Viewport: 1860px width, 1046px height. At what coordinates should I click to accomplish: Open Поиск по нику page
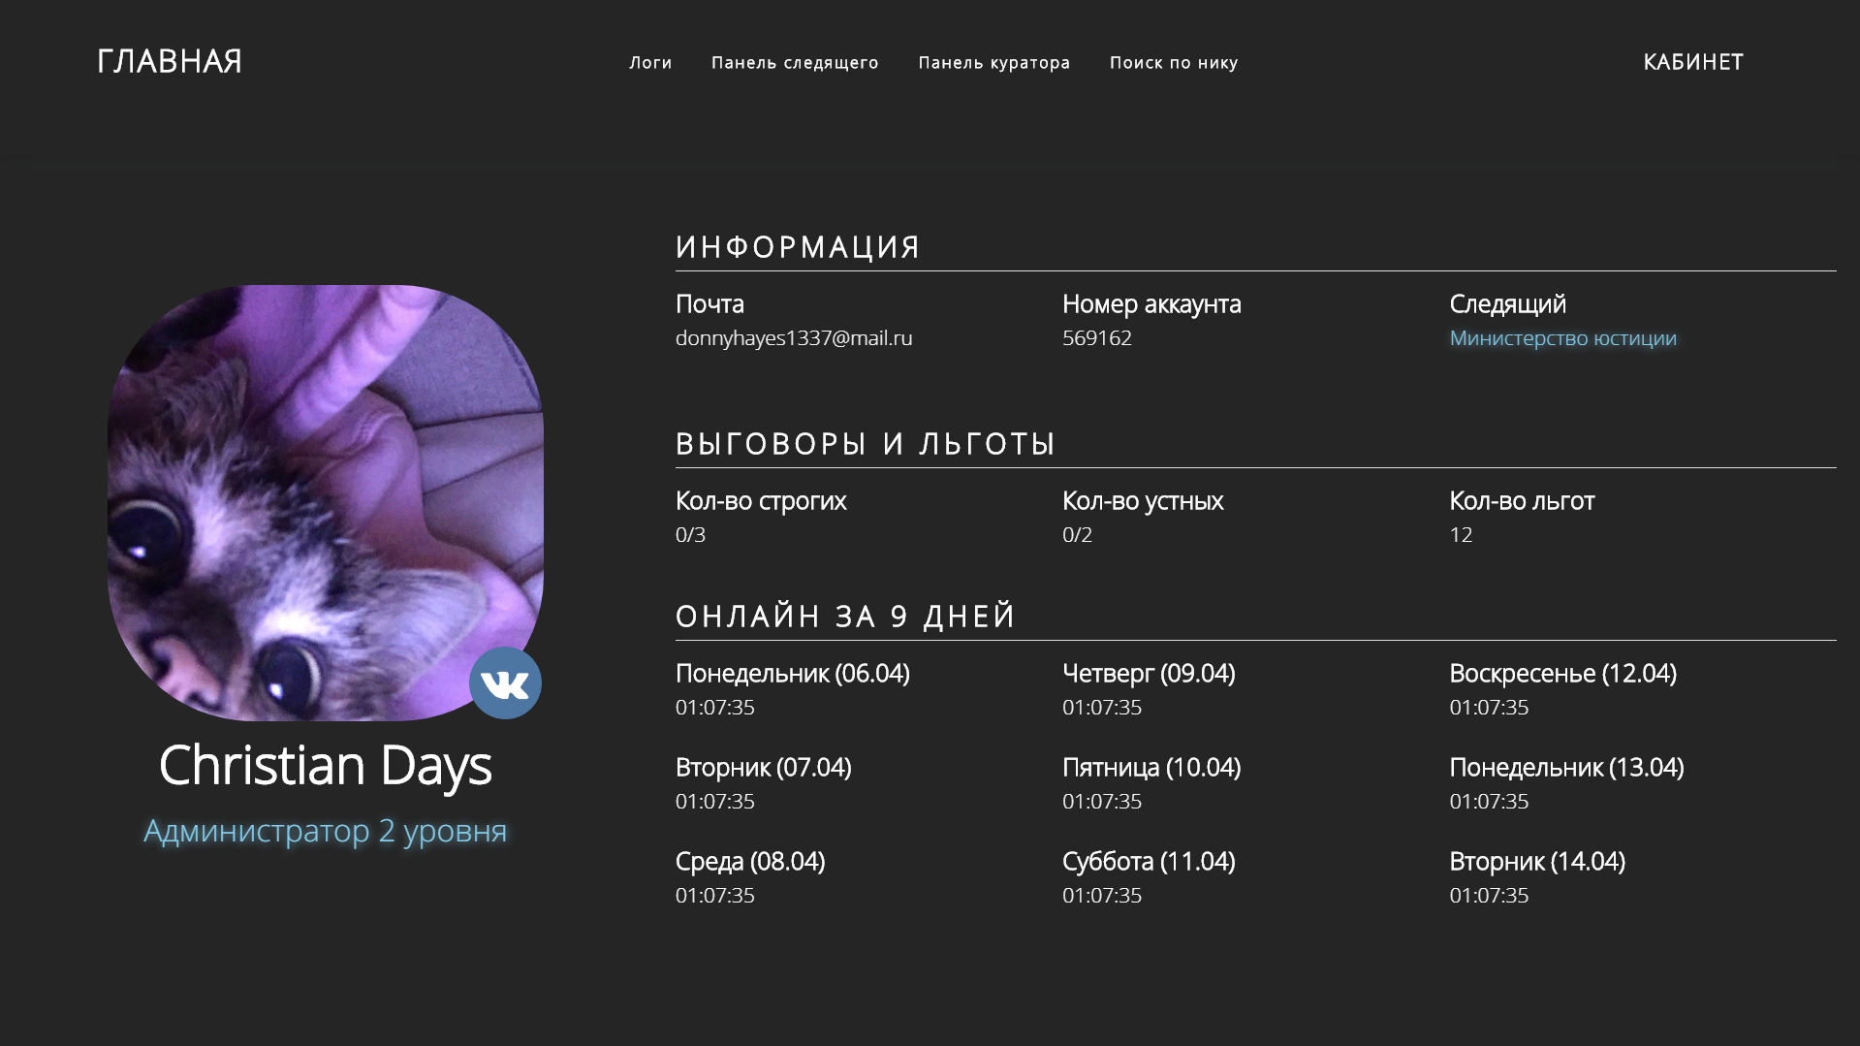point(1174,62)
